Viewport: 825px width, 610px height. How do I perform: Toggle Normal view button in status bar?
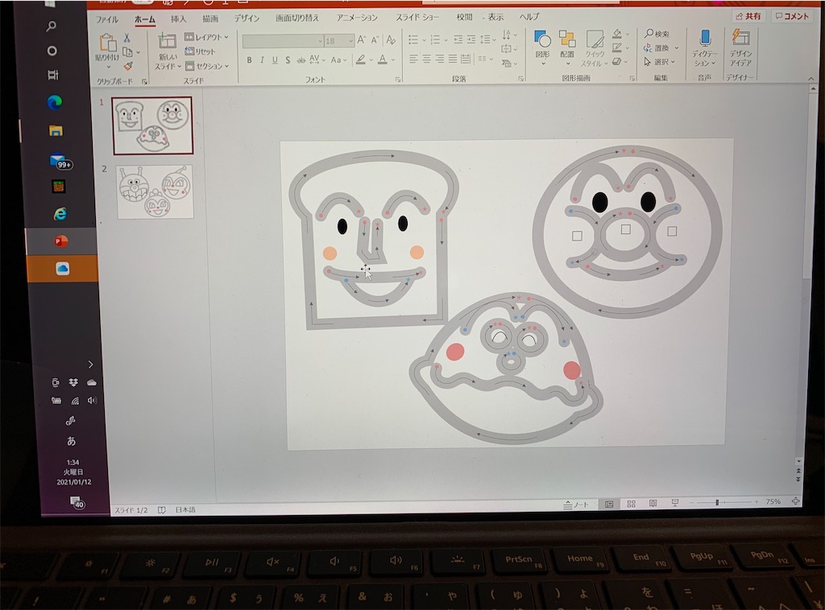tap(609, 505)
